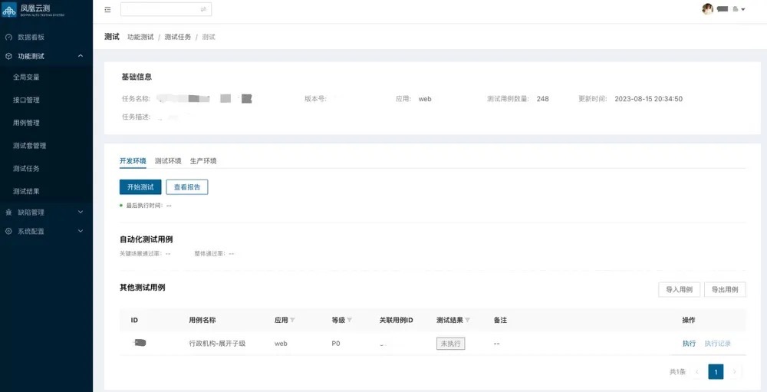This screenshot has height=392, width=767.
Task: Click 执行记录 link in the table row
Action: pyautogui.click(x=718, y=344)
